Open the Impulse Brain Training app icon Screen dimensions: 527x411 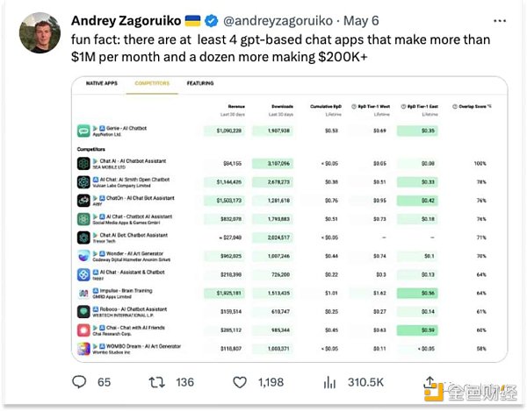(x=83, y=292)
